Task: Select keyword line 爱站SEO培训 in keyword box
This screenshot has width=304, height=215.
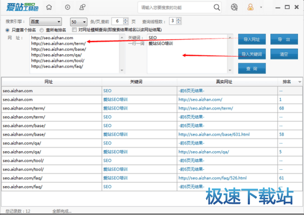Action: pos(161,44)
